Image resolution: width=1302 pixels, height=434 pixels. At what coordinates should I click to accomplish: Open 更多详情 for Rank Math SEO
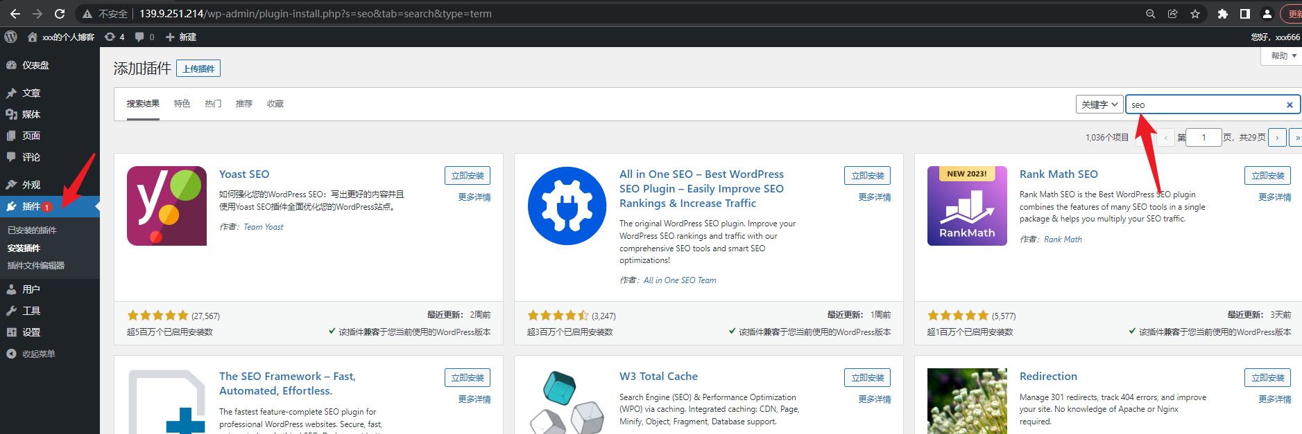tap(1275, 197)
